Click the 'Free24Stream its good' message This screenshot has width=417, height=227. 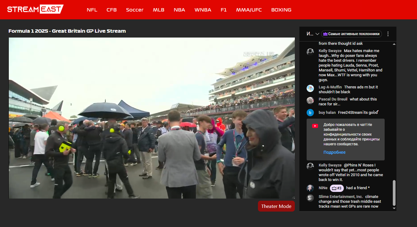[x=358, y=113]
